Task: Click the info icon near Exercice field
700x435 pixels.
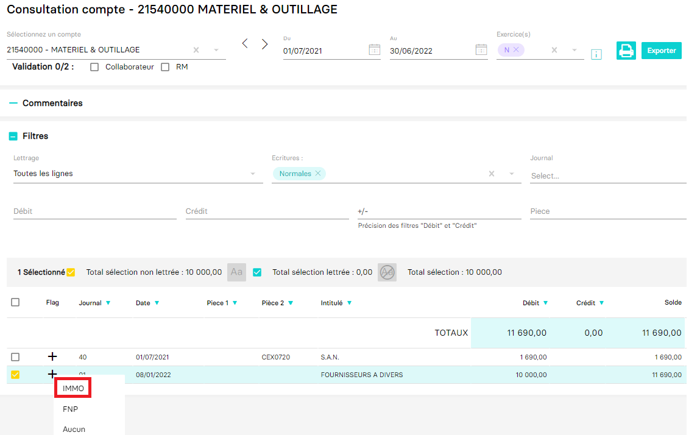Action: 596,54
